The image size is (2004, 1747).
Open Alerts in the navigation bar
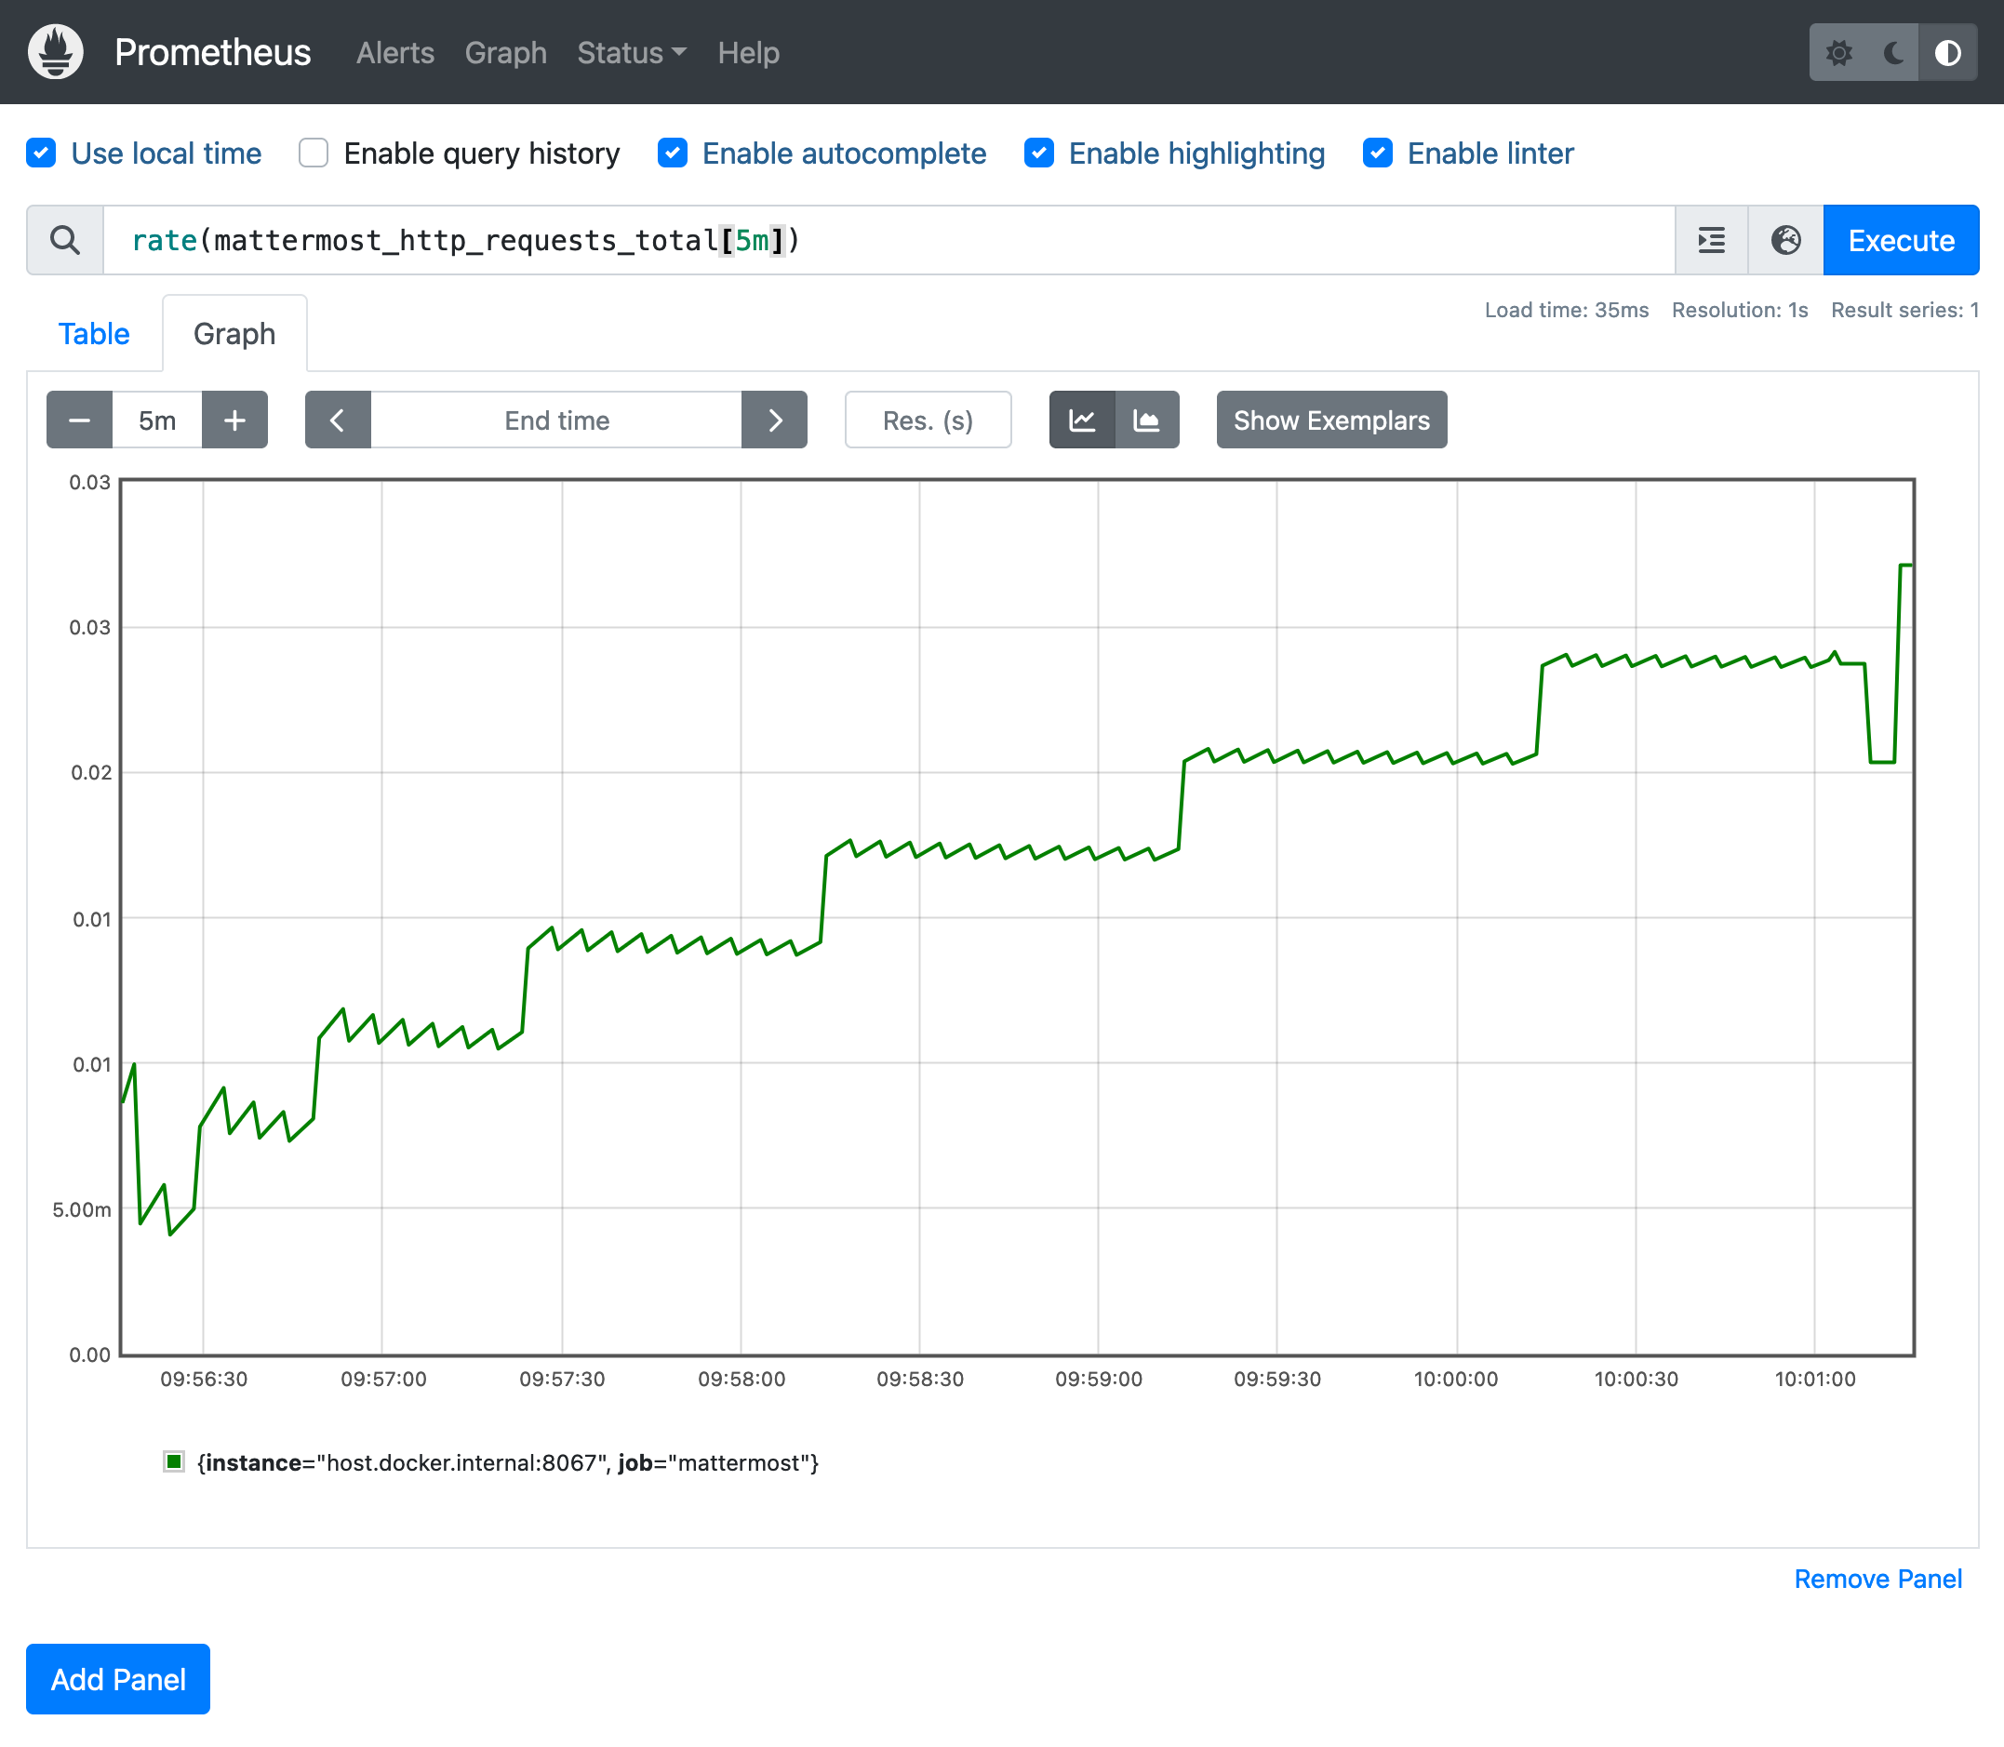(395, 53)
